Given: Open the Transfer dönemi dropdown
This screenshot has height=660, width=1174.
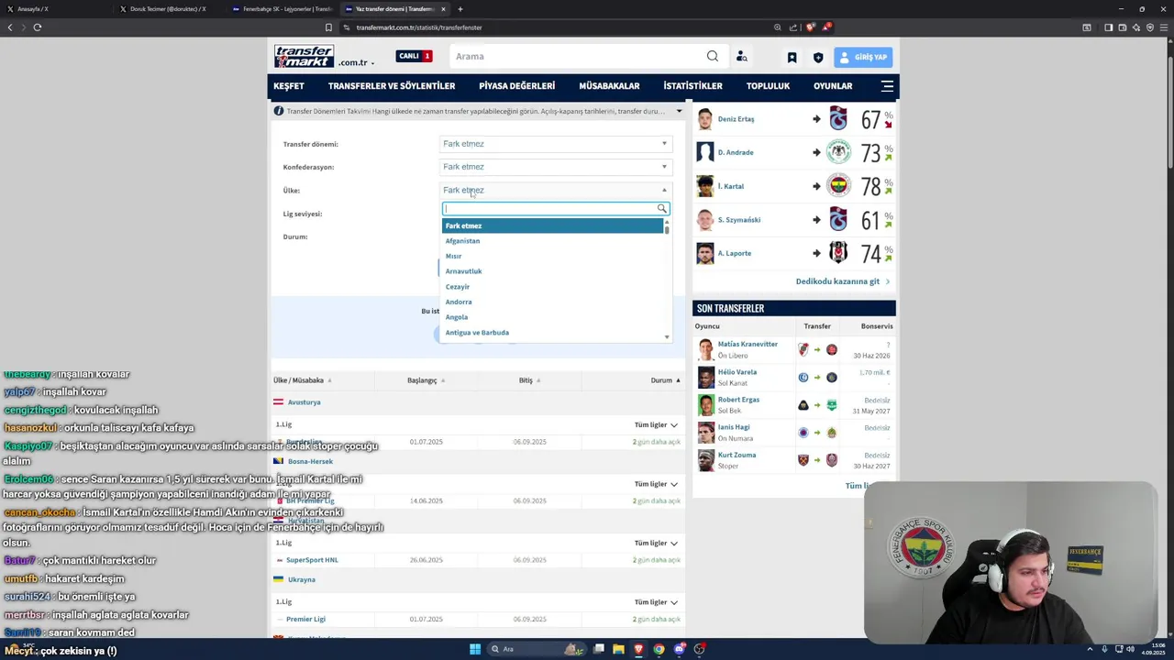Looking at the screenshot, I should coord(556,144).
